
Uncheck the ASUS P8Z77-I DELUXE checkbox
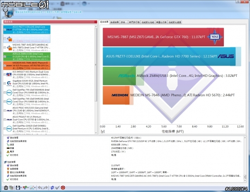5,30
